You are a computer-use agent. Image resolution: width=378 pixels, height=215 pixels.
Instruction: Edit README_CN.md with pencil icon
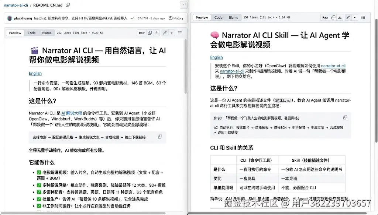(x=165, y=33)
